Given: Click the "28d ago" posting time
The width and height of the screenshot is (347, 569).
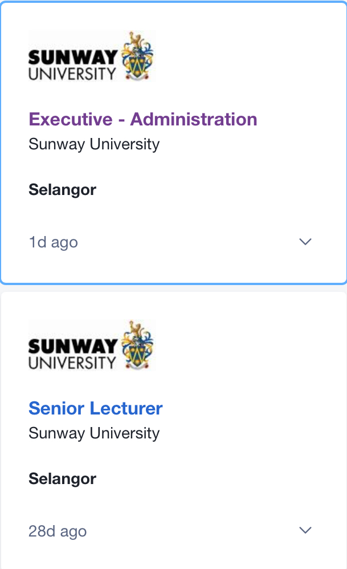Looking at the screenshot, I should (x=58, y=531).
